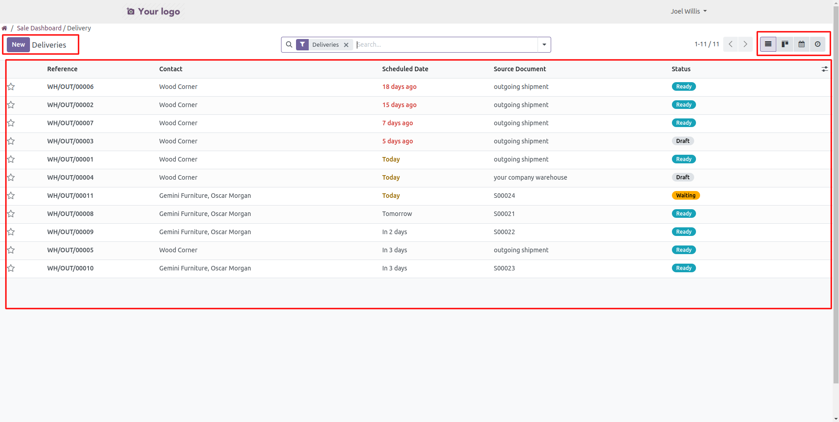Open record WH/OUT/00002
Viewport: 839px width, 422px height.
tap(70, 105)
